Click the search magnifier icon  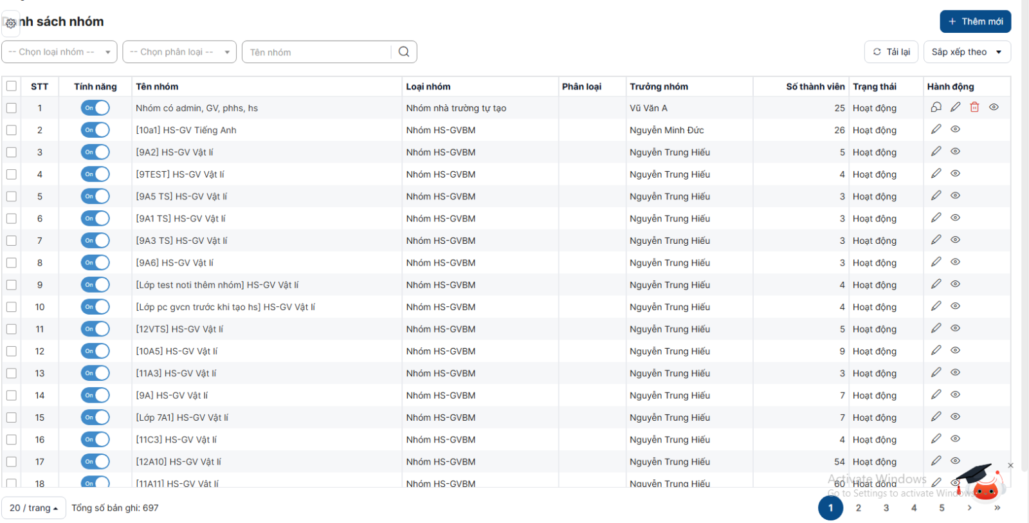coord(403,52)
